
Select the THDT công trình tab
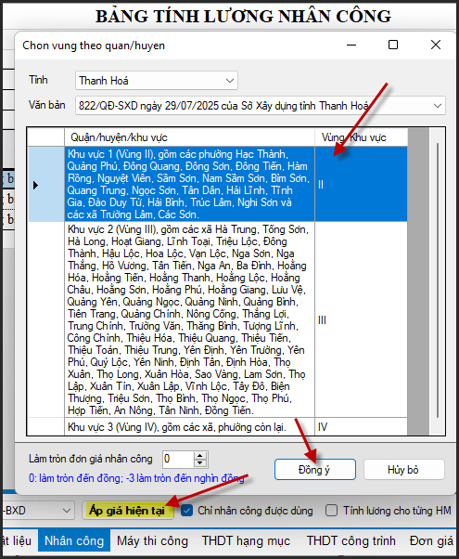click(351, 540)
